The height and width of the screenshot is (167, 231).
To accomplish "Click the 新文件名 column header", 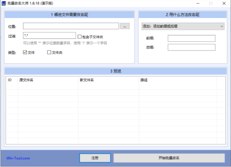I will click(108, 80).
